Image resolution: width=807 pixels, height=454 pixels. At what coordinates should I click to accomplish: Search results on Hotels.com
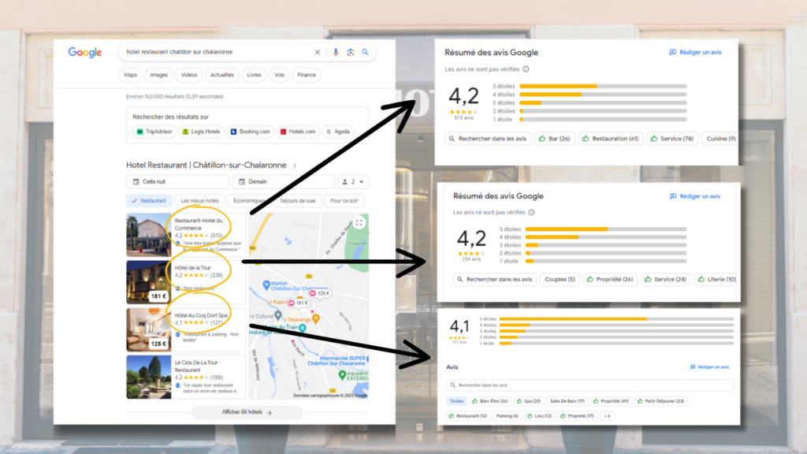(298, 132)
